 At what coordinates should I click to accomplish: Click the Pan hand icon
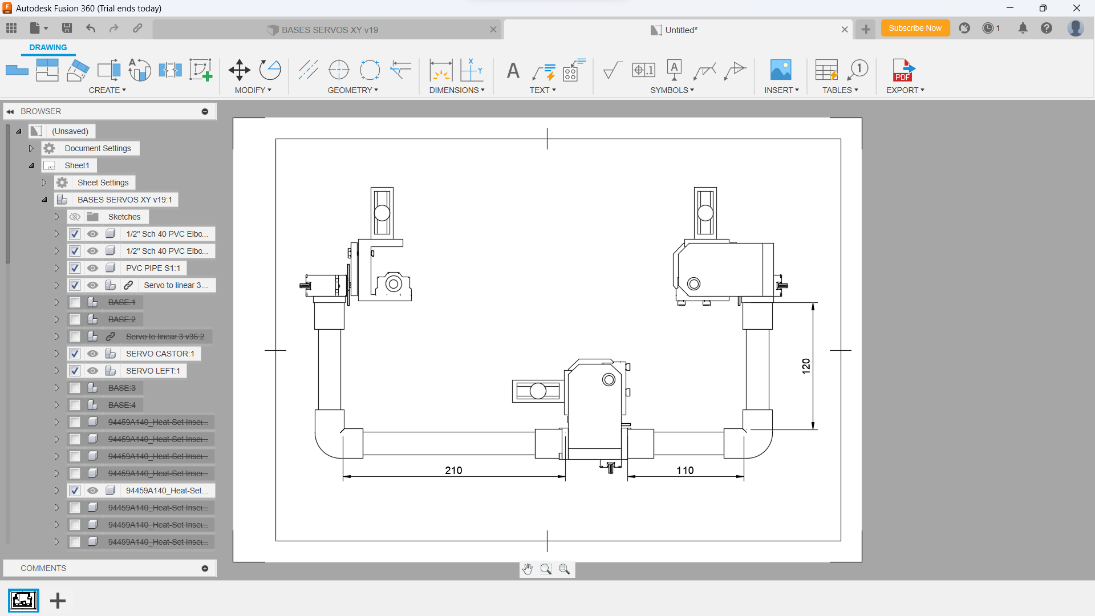click(528, 569)
